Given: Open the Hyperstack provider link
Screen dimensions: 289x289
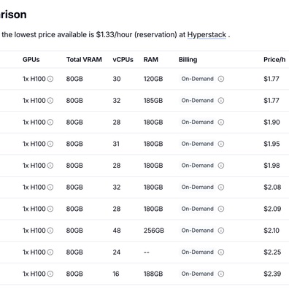Looking at the screenshot, I should tap(207, 35).
